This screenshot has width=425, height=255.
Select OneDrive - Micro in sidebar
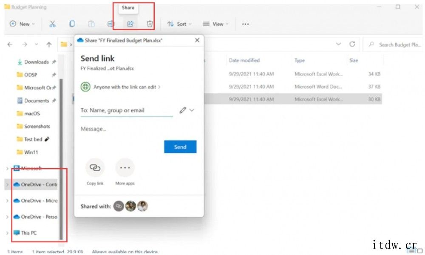[35, 201]
